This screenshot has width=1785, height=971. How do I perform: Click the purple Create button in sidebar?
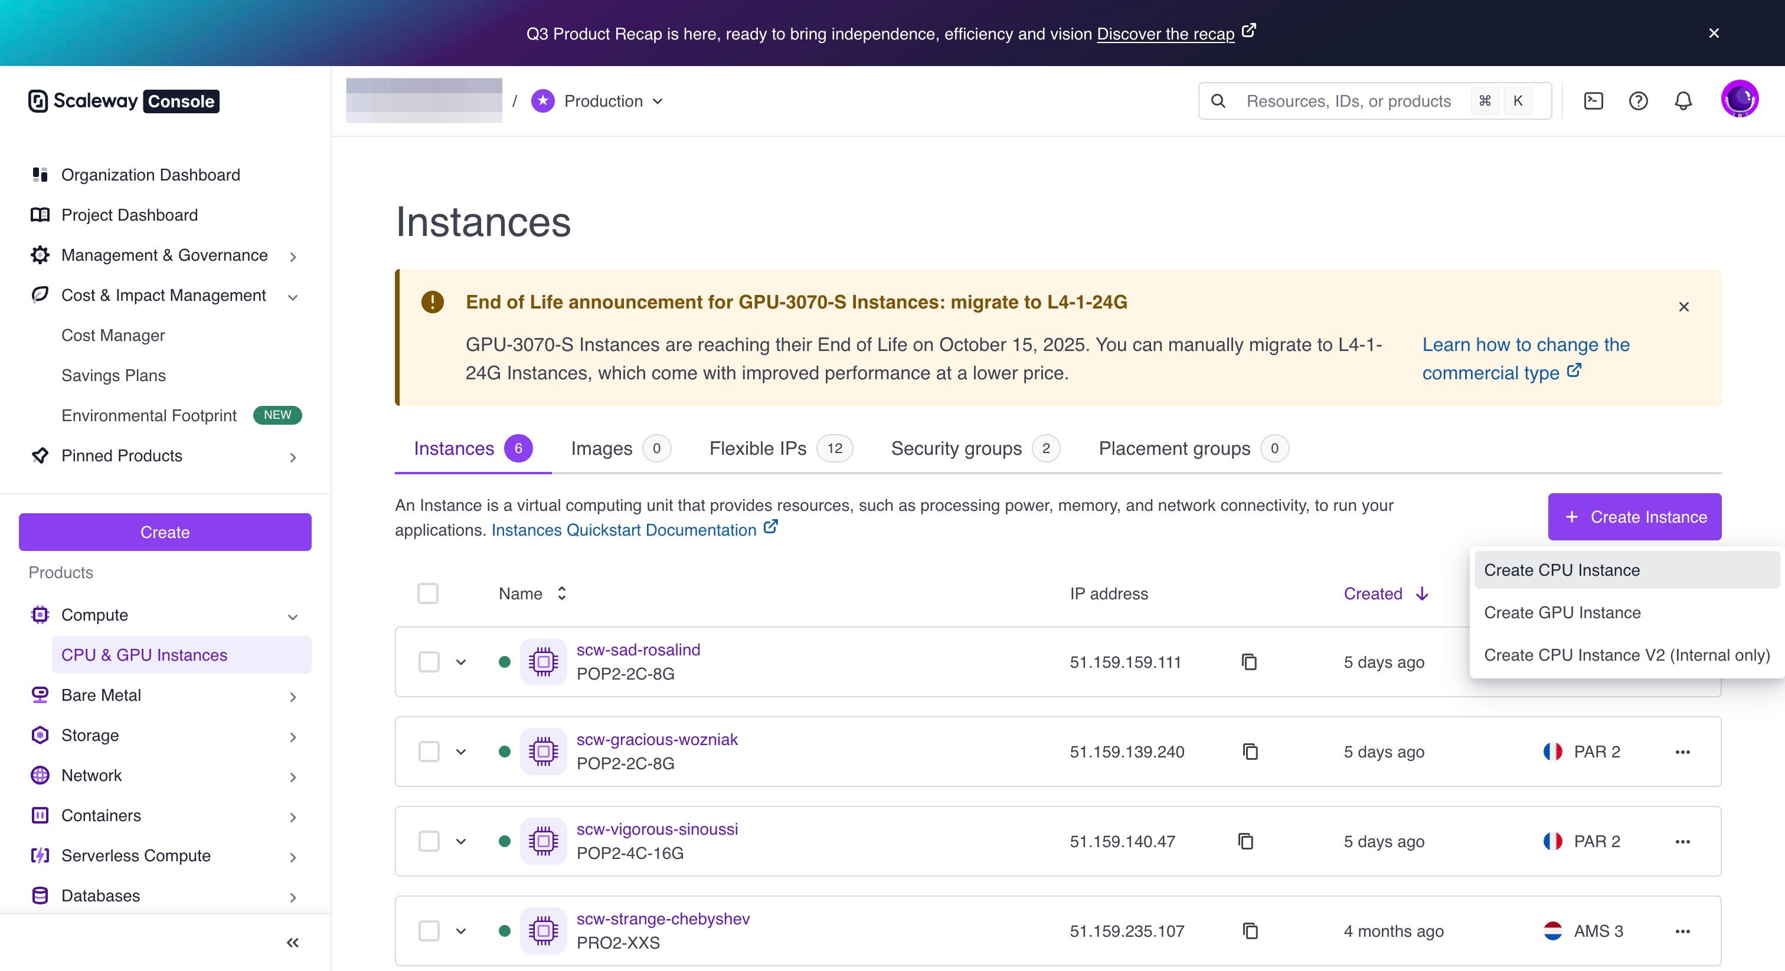point(165,532)
